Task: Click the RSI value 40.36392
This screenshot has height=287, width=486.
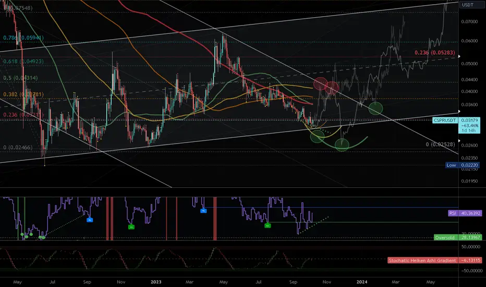Action: [470, 213]
